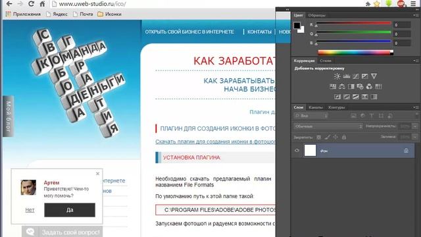
Task: Bookmark this page with the star icon
Action: [x=377, y=4]
